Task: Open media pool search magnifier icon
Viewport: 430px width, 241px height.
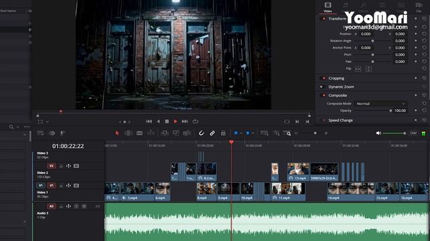Action: pos(11,127)
